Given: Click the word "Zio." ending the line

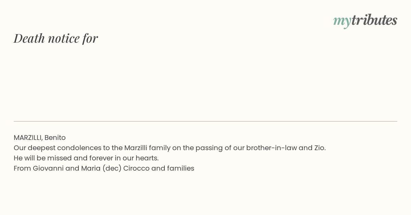Looking at the screenshot, I should pos(320,148).
